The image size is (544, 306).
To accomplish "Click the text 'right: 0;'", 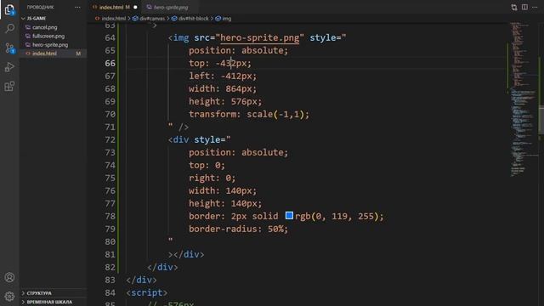I will (212, 178).
